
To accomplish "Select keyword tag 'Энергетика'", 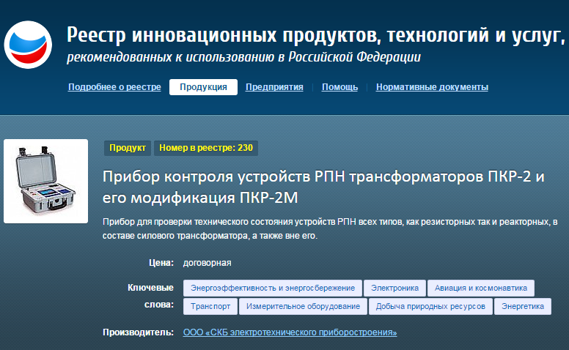I will [x=523, y=306].
